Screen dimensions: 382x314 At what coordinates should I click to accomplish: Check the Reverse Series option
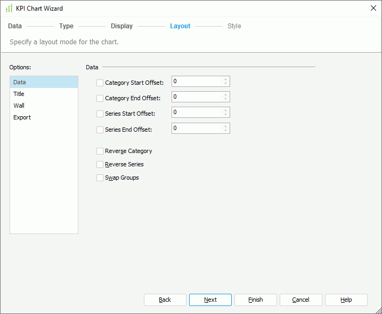pyautogui.click(x=100, y=165)
